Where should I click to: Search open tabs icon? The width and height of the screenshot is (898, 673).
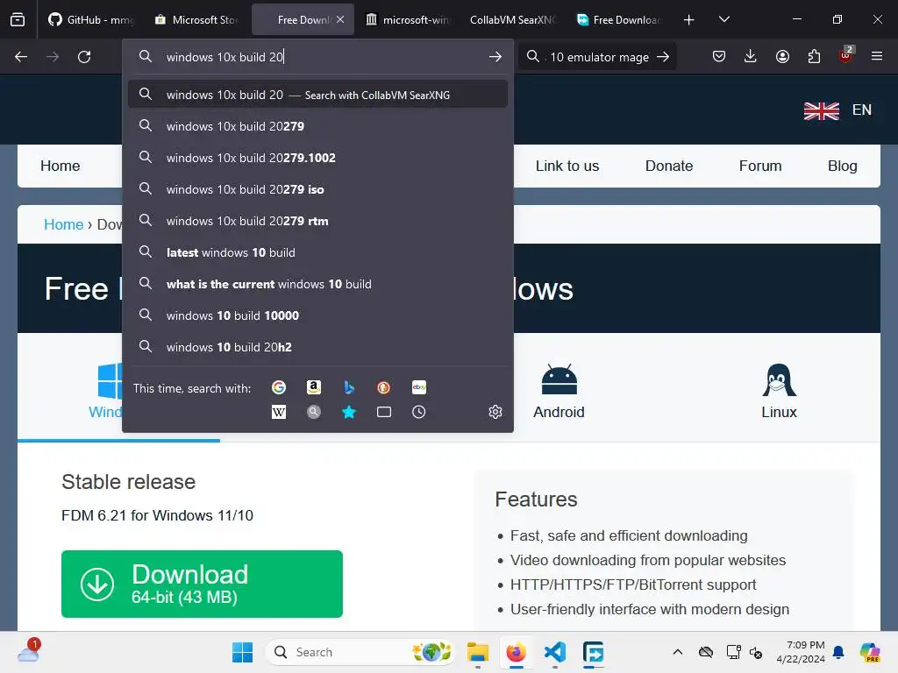point(384,412)
